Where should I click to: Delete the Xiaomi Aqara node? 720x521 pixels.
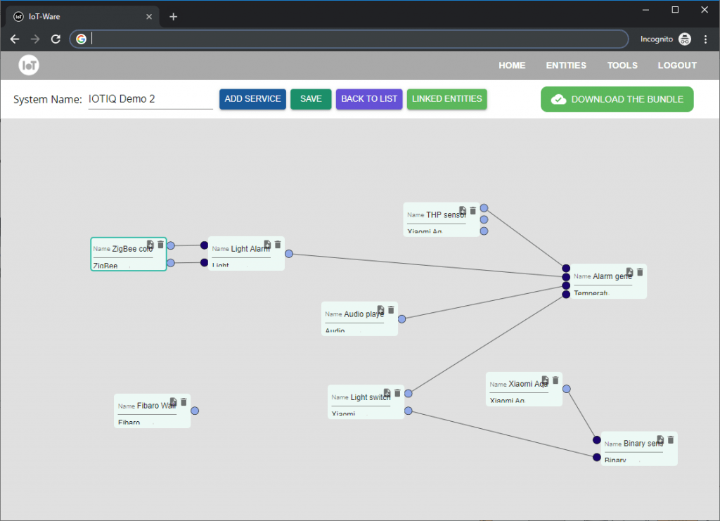coord(555,380)
